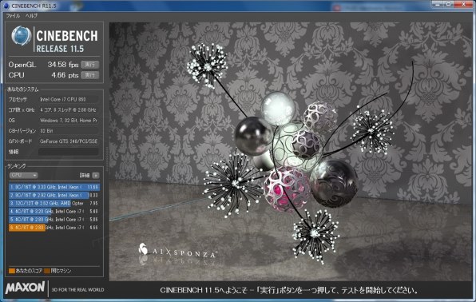
Task: Select the first ranking entry, Intel Xeon 3.33 GHz
Action: point(54,187)
